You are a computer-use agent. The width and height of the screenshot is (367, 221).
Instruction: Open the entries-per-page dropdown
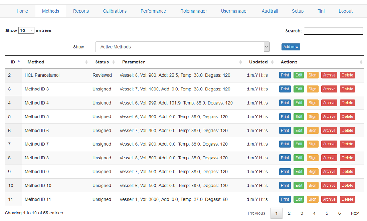click(26, 30)
